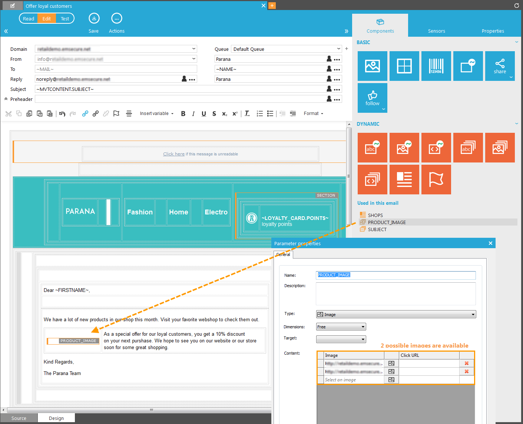Delete the first image row

tap(466, 363)
